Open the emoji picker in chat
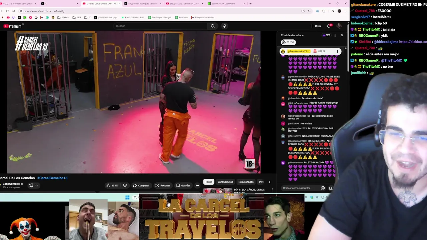427x240 pixels. tap(323, 188)
